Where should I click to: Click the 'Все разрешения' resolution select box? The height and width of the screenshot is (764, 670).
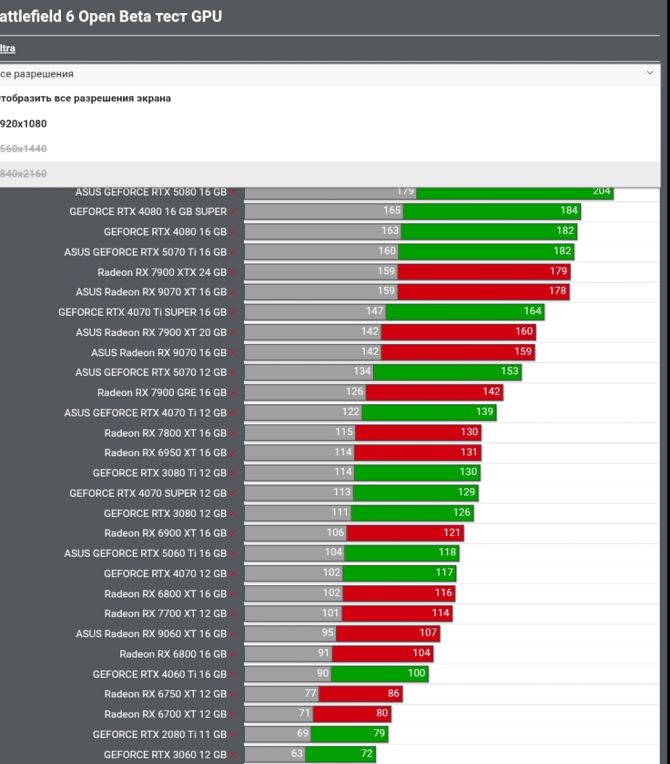click(330, 74)
